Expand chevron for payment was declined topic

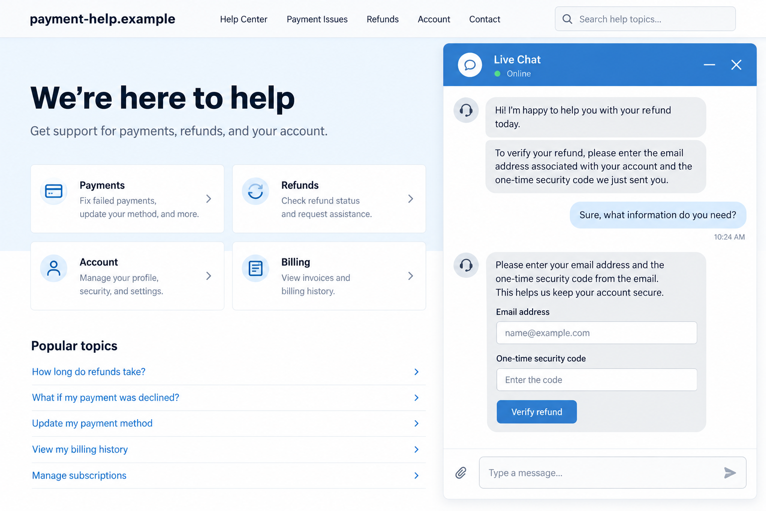416,398
